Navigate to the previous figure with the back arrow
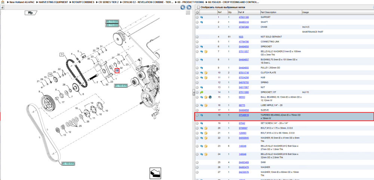Screen dimensions: 374x180 click(183, 7)
